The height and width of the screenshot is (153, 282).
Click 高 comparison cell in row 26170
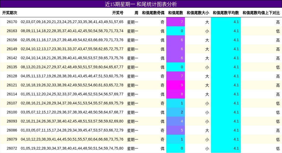click(278, 22)
